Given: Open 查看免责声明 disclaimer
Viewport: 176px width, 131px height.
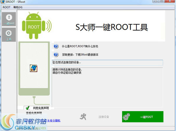Looking at the screenshot, I should [x=34, y=113].
